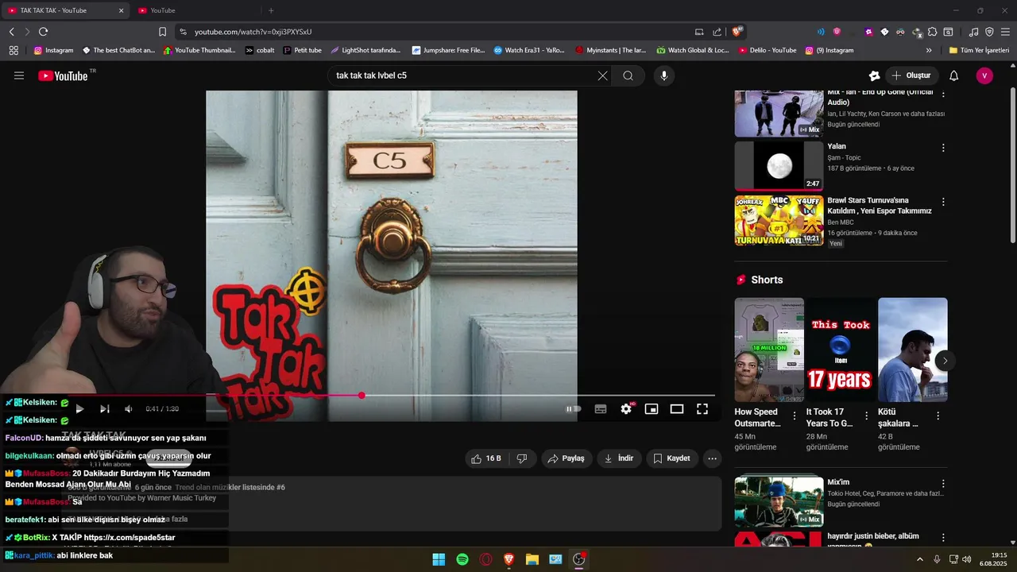Screen dimensions: 1017x572
Task: Download video using İndir
Action: click(x=618, y=458)
